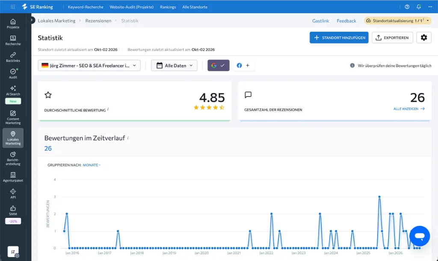The image size is (438, 261).
Task: Click the Gastlink link
Action: (x=321, y=21)
